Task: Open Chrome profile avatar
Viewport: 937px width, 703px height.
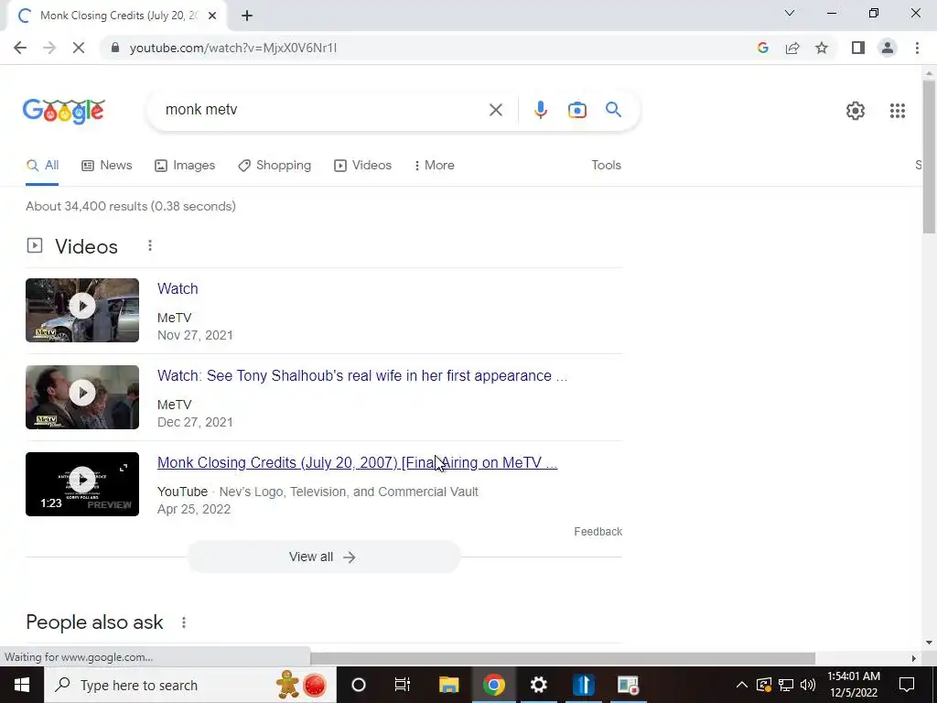Action: [888, 48]
